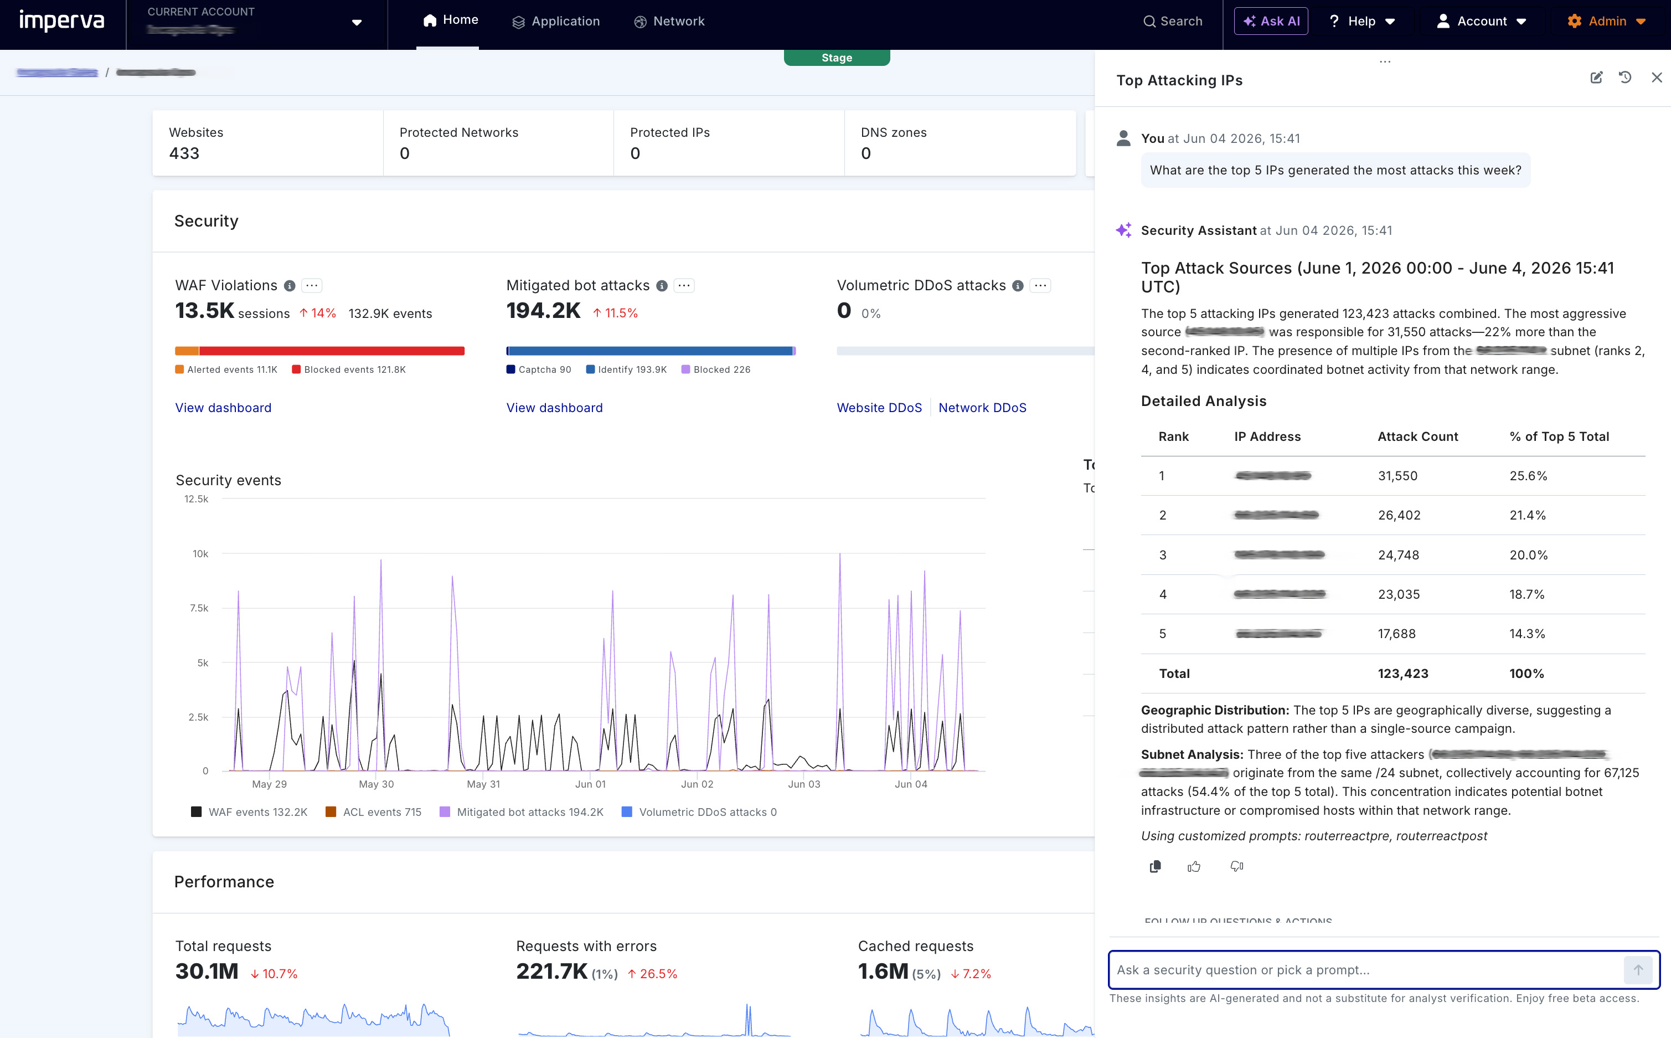Click the Imperva logo
1671x1038 pixels.
coord(62,20)
